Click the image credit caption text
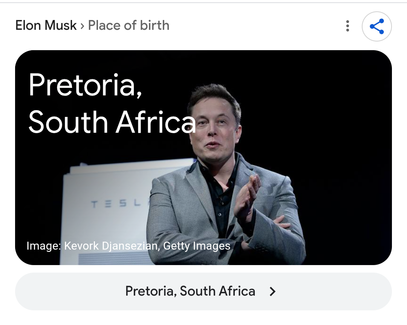407x325 pixels. pos(128,246)
